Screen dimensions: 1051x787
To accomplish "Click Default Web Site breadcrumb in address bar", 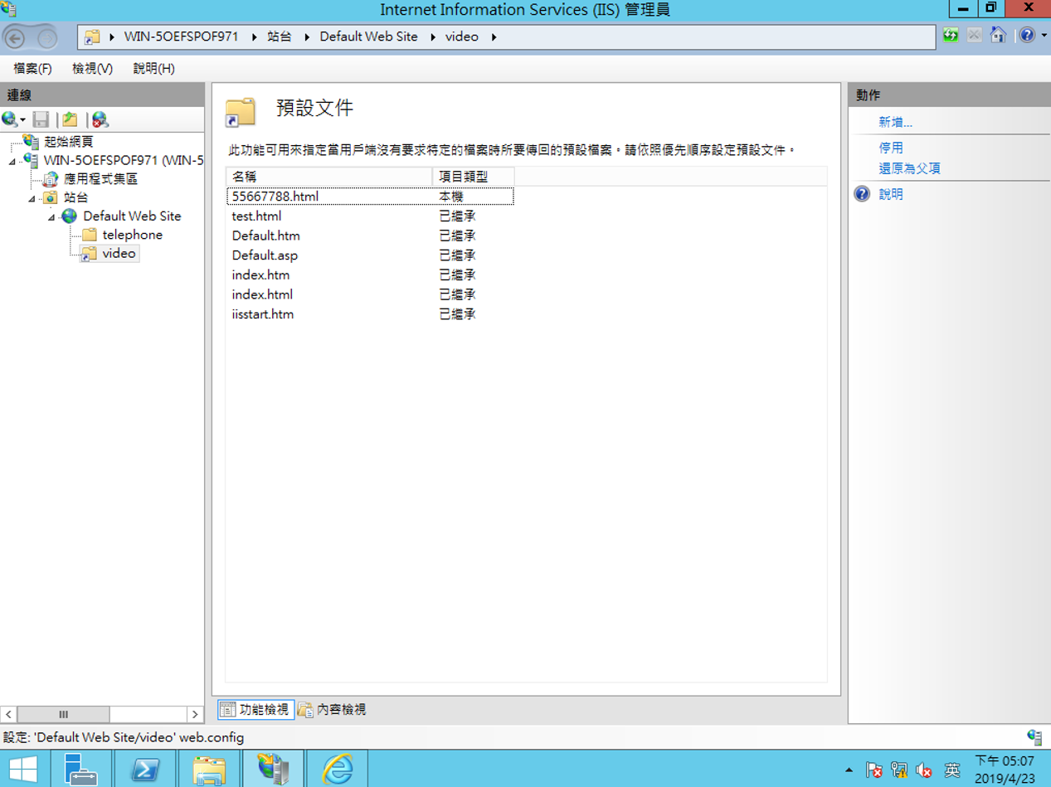I will [368, 36].
